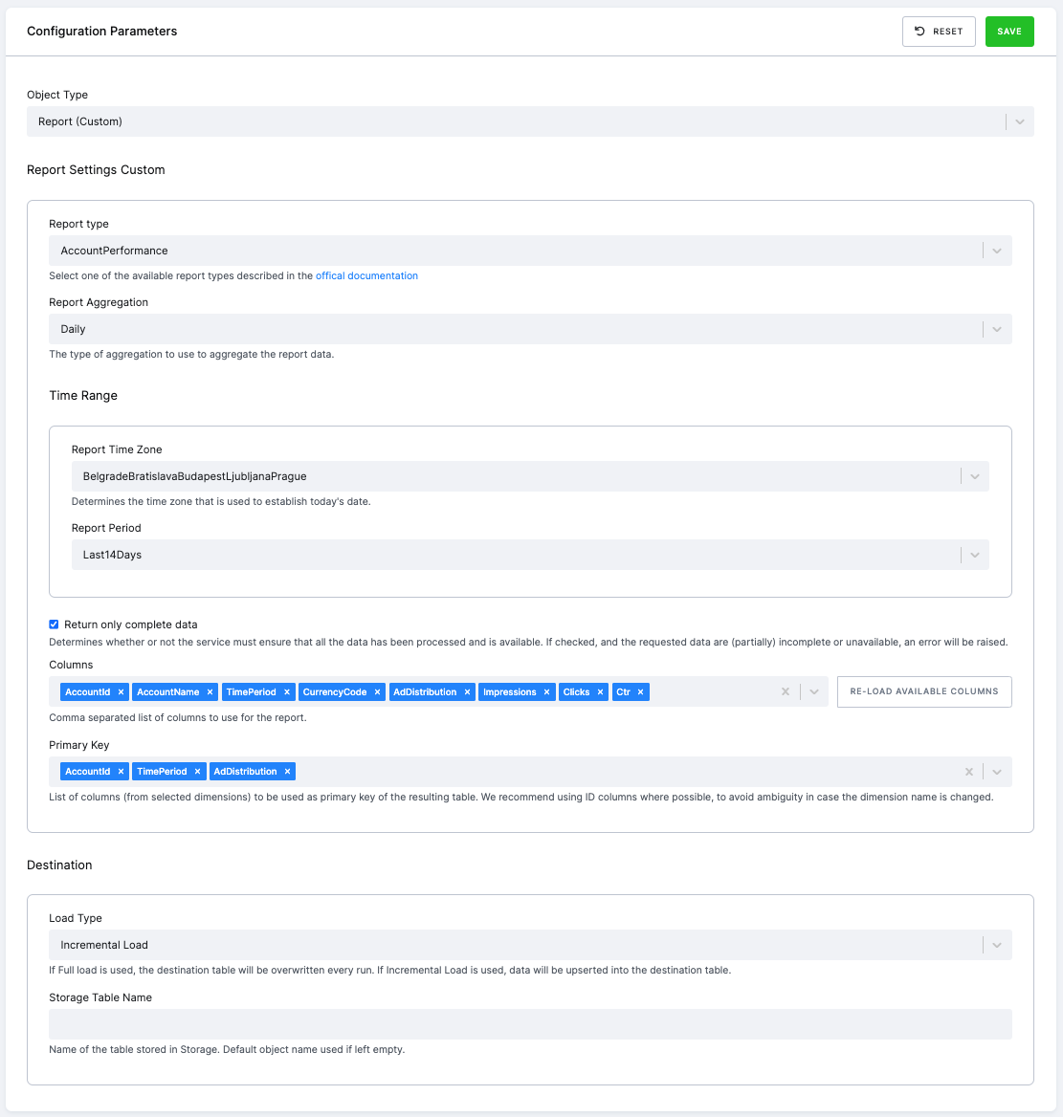
Task: Remove AdDistribution tag from Columns field
Action: [x=467, y=691]
